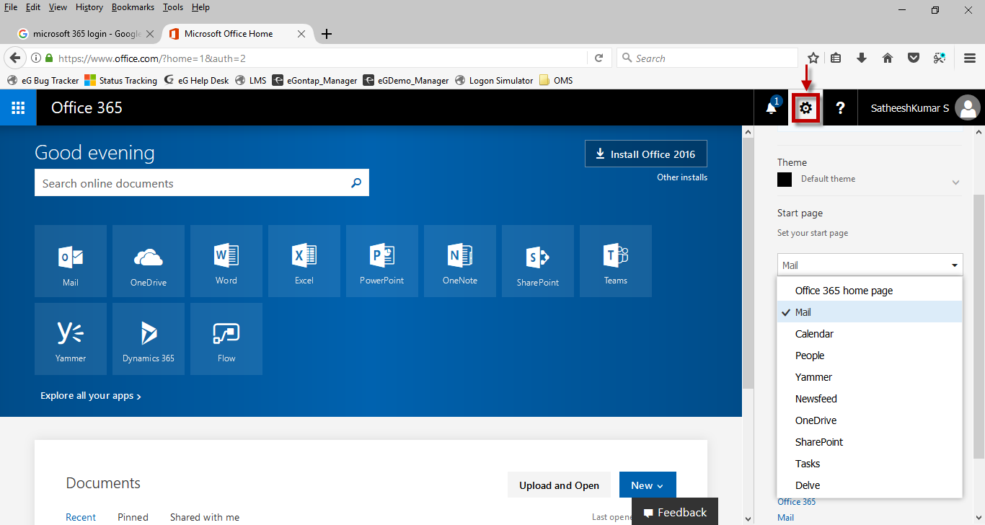985x525 pixels.
Task: Expand the Theme chevron
Action: 955,182
